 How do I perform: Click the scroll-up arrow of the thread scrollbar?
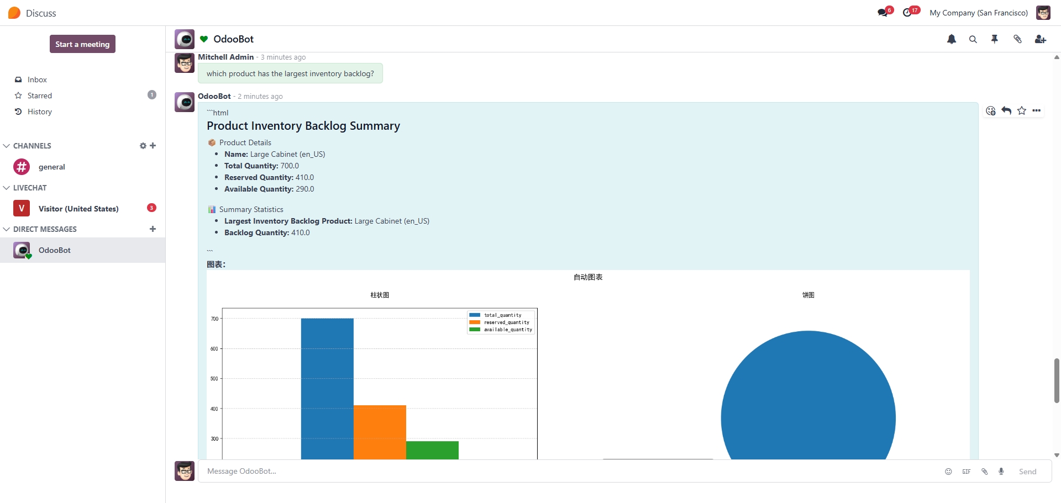[1057, 57]
